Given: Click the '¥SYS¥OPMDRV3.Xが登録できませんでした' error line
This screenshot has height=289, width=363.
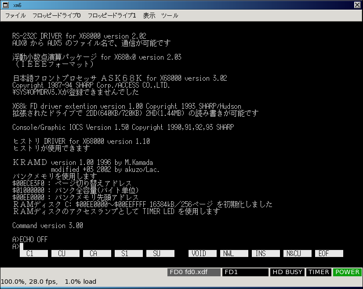Looking at the screenshot, I should 76,92.
